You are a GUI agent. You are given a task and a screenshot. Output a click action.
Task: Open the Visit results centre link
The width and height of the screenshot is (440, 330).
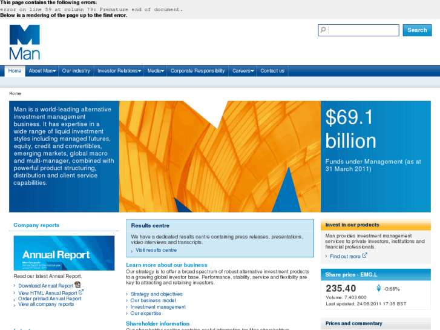pyautogui.click(x=156, y=250)
